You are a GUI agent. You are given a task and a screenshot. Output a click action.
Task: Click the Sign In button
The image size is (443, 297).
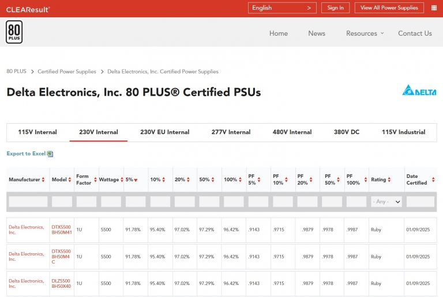click(x=335, y=8)
